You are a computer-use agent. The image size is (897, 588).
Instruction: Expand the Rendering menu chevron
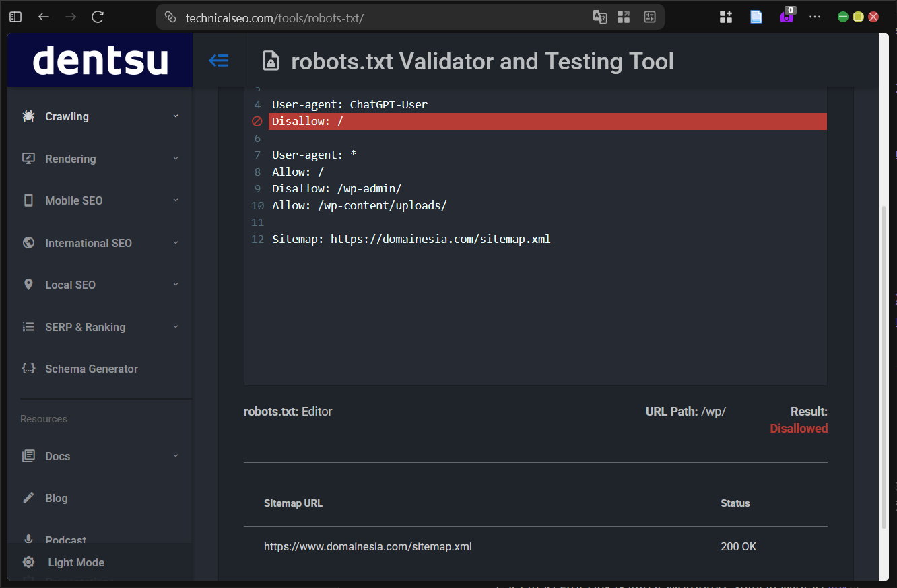176,159
